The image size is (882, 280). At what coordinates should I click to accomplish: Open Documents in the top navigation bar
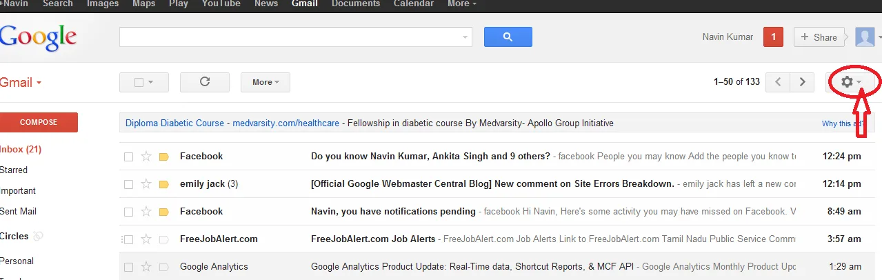pos(356,3)
